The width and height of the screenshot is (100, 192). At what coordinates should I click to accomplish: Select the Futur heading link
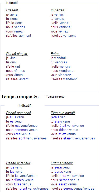[x=55, y=54]
